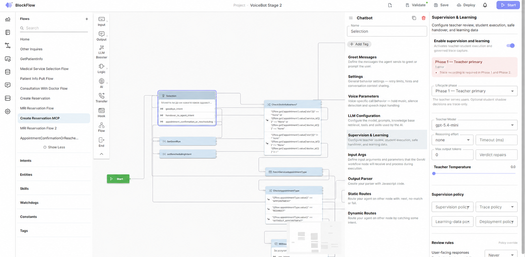The height and width of the screenshot is (257, 525).
Task: Click the form/survey sidebar icon
Action: [x=8, y=59]
